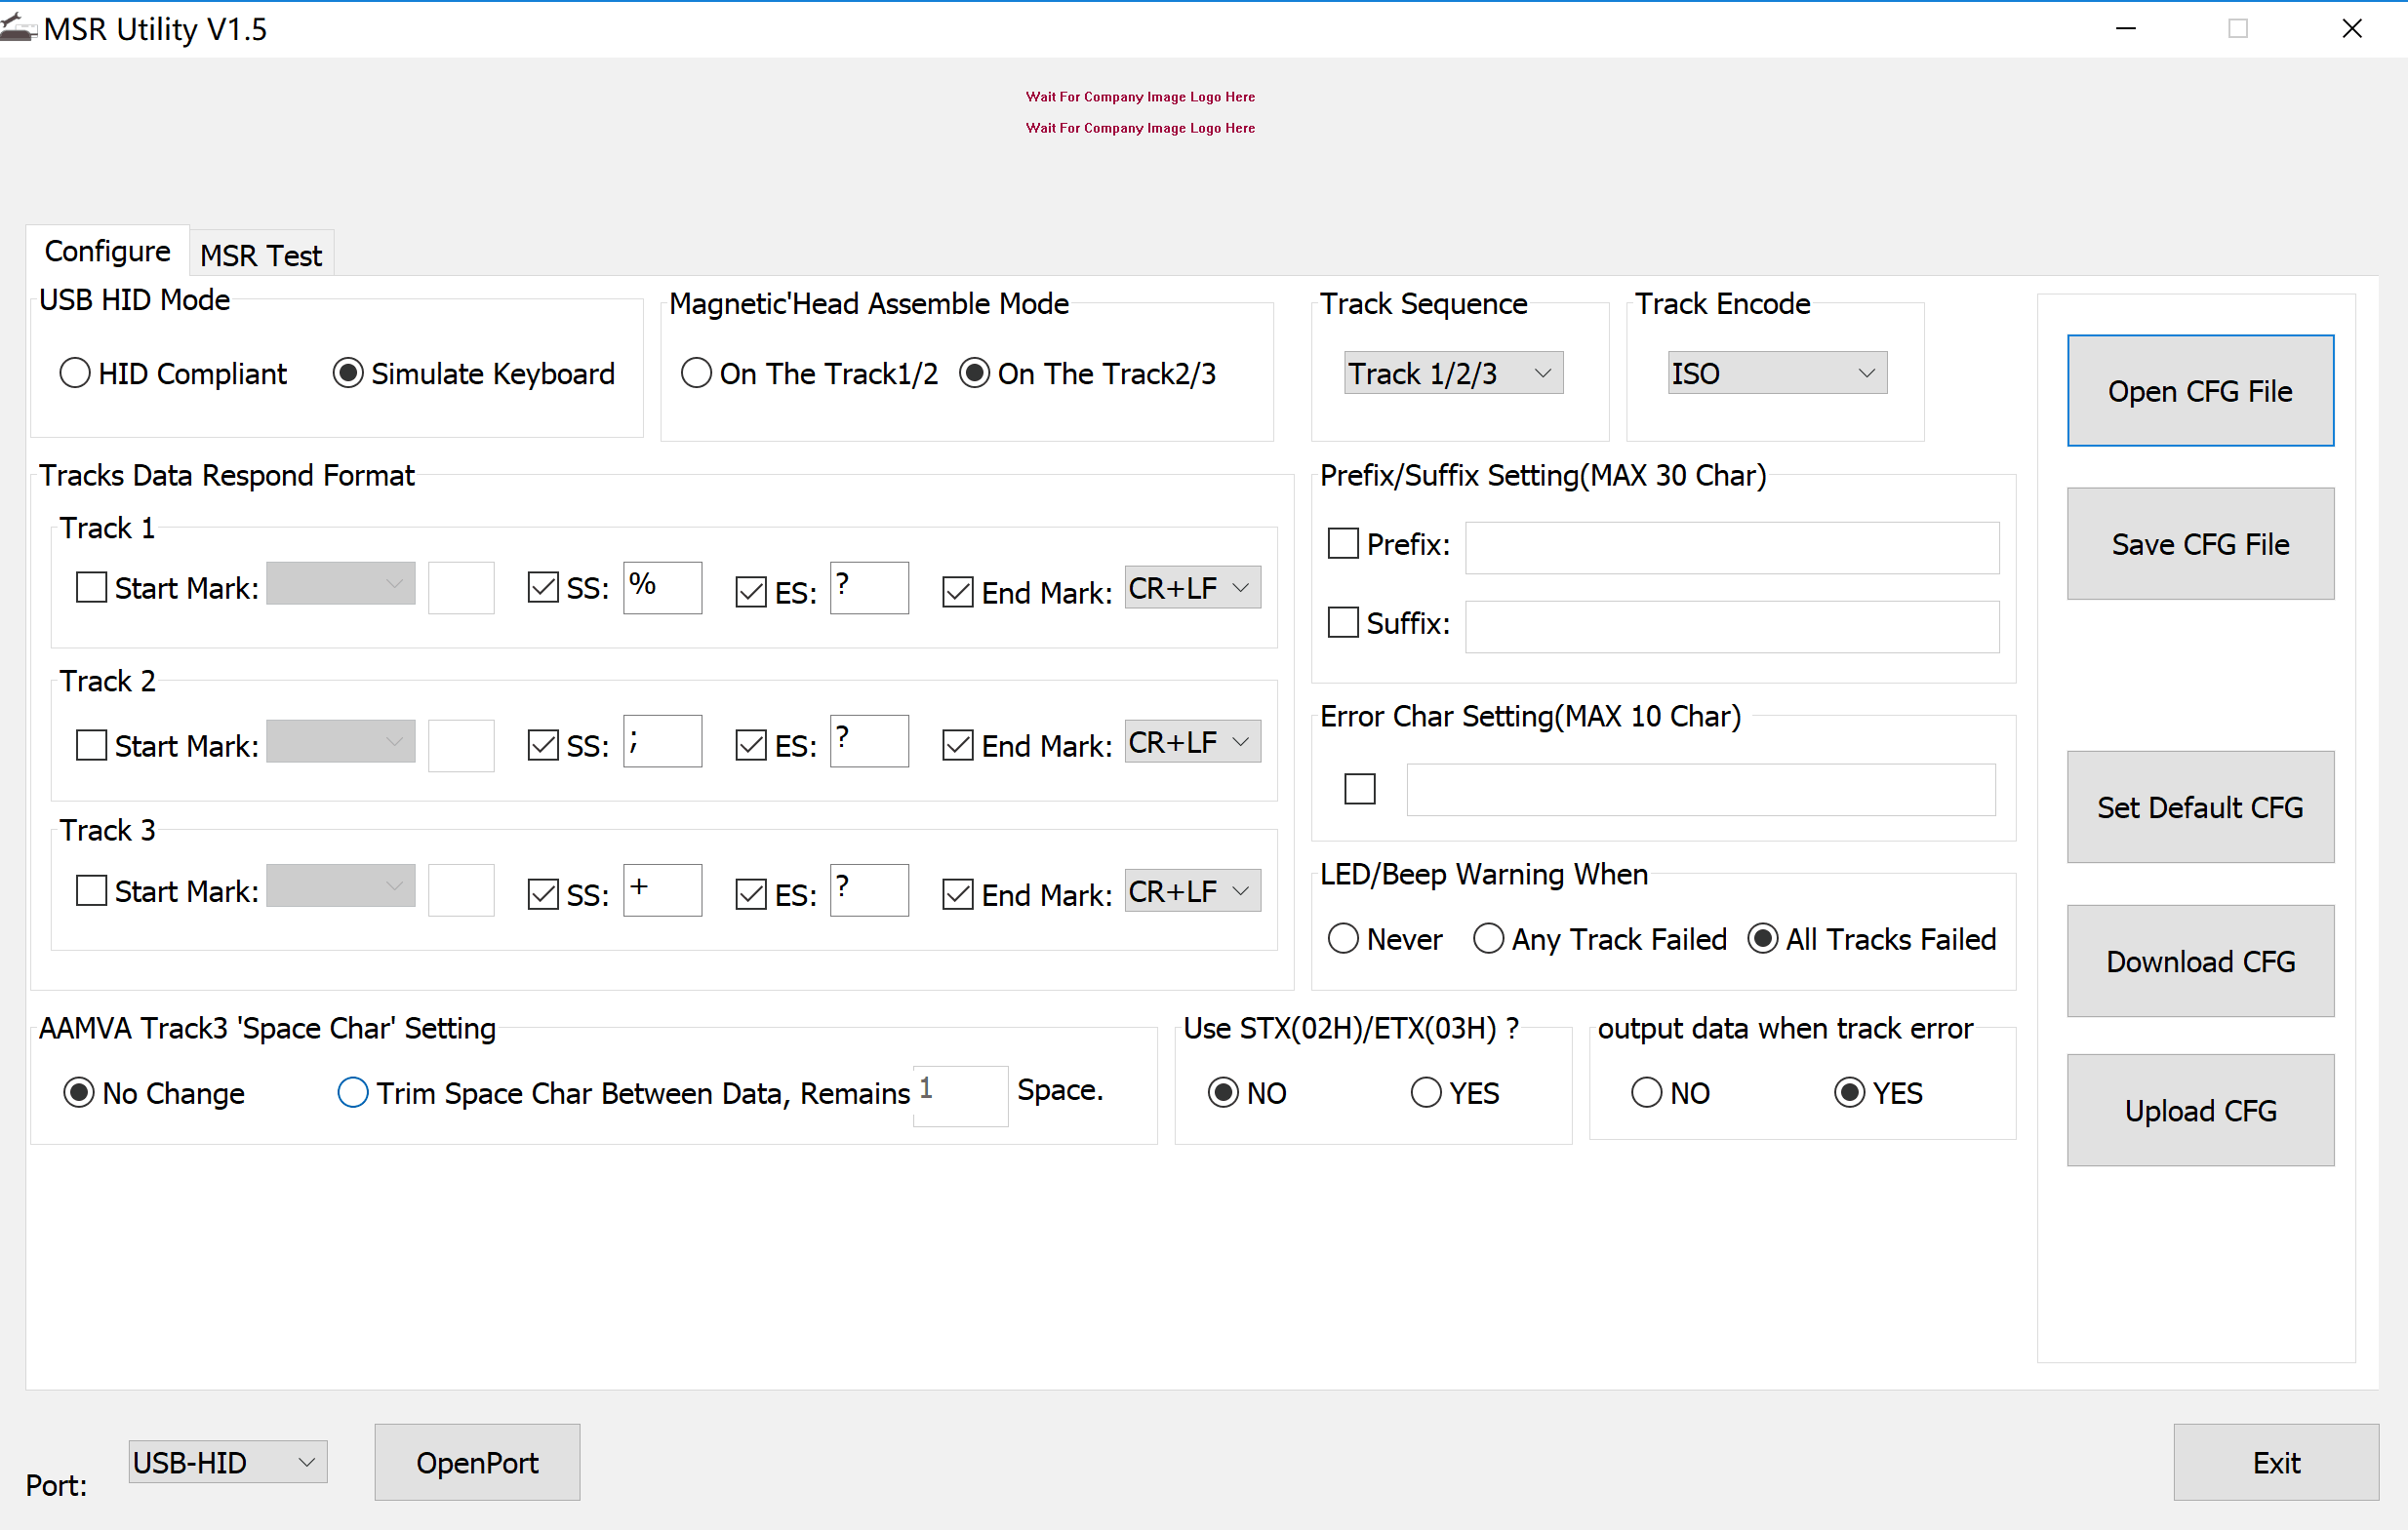Click the Set Default CFG button
This screenshot has height=1530, width=2408.
pyautogui.click(x=2201, y=807)
